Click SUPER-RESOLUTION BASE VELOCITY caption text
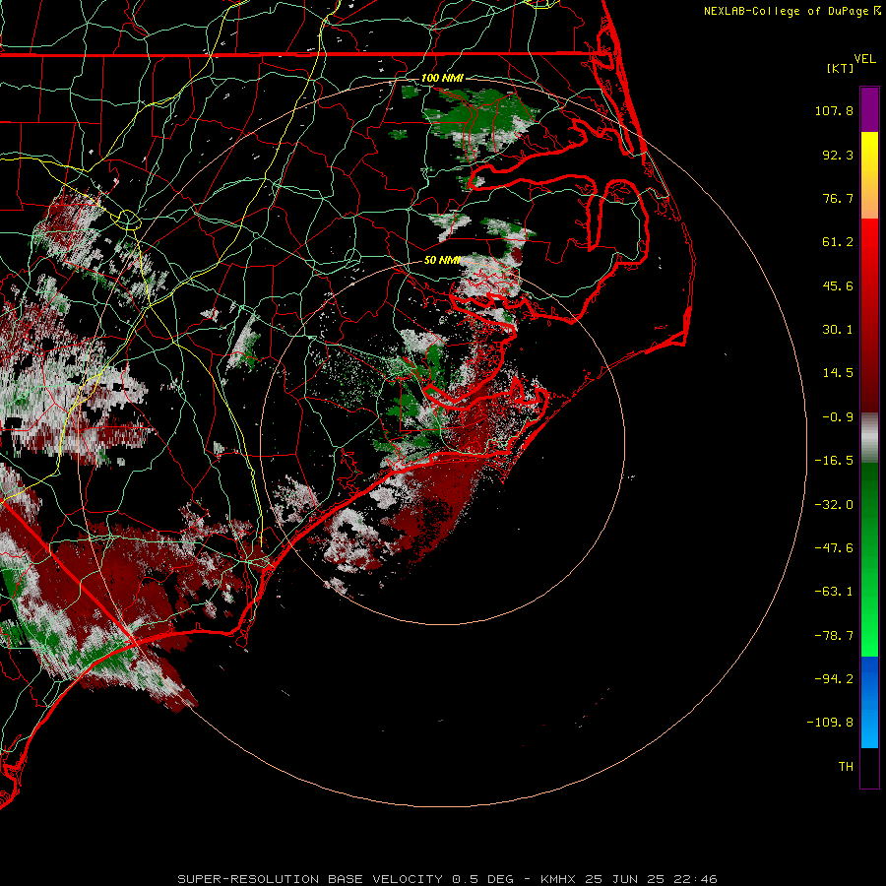886x886 pixels. click(x=312, y=879)
